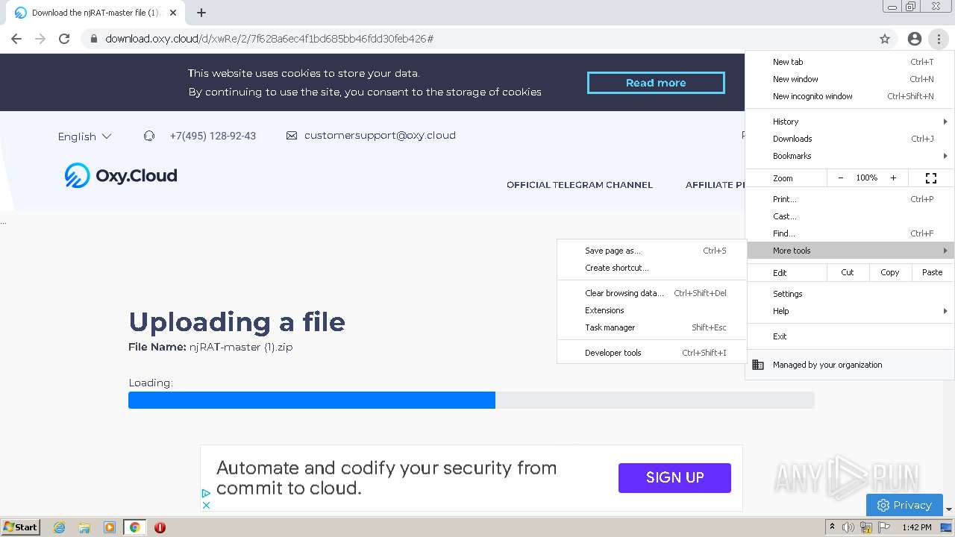Screen dimensions: 955x537
Task: Click the ad choices triangle icon
Action: pyautogui.click(x=207, y=493)
